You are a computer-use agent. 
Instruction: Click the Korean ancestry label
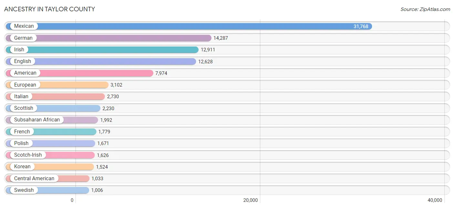click(22, 166)
